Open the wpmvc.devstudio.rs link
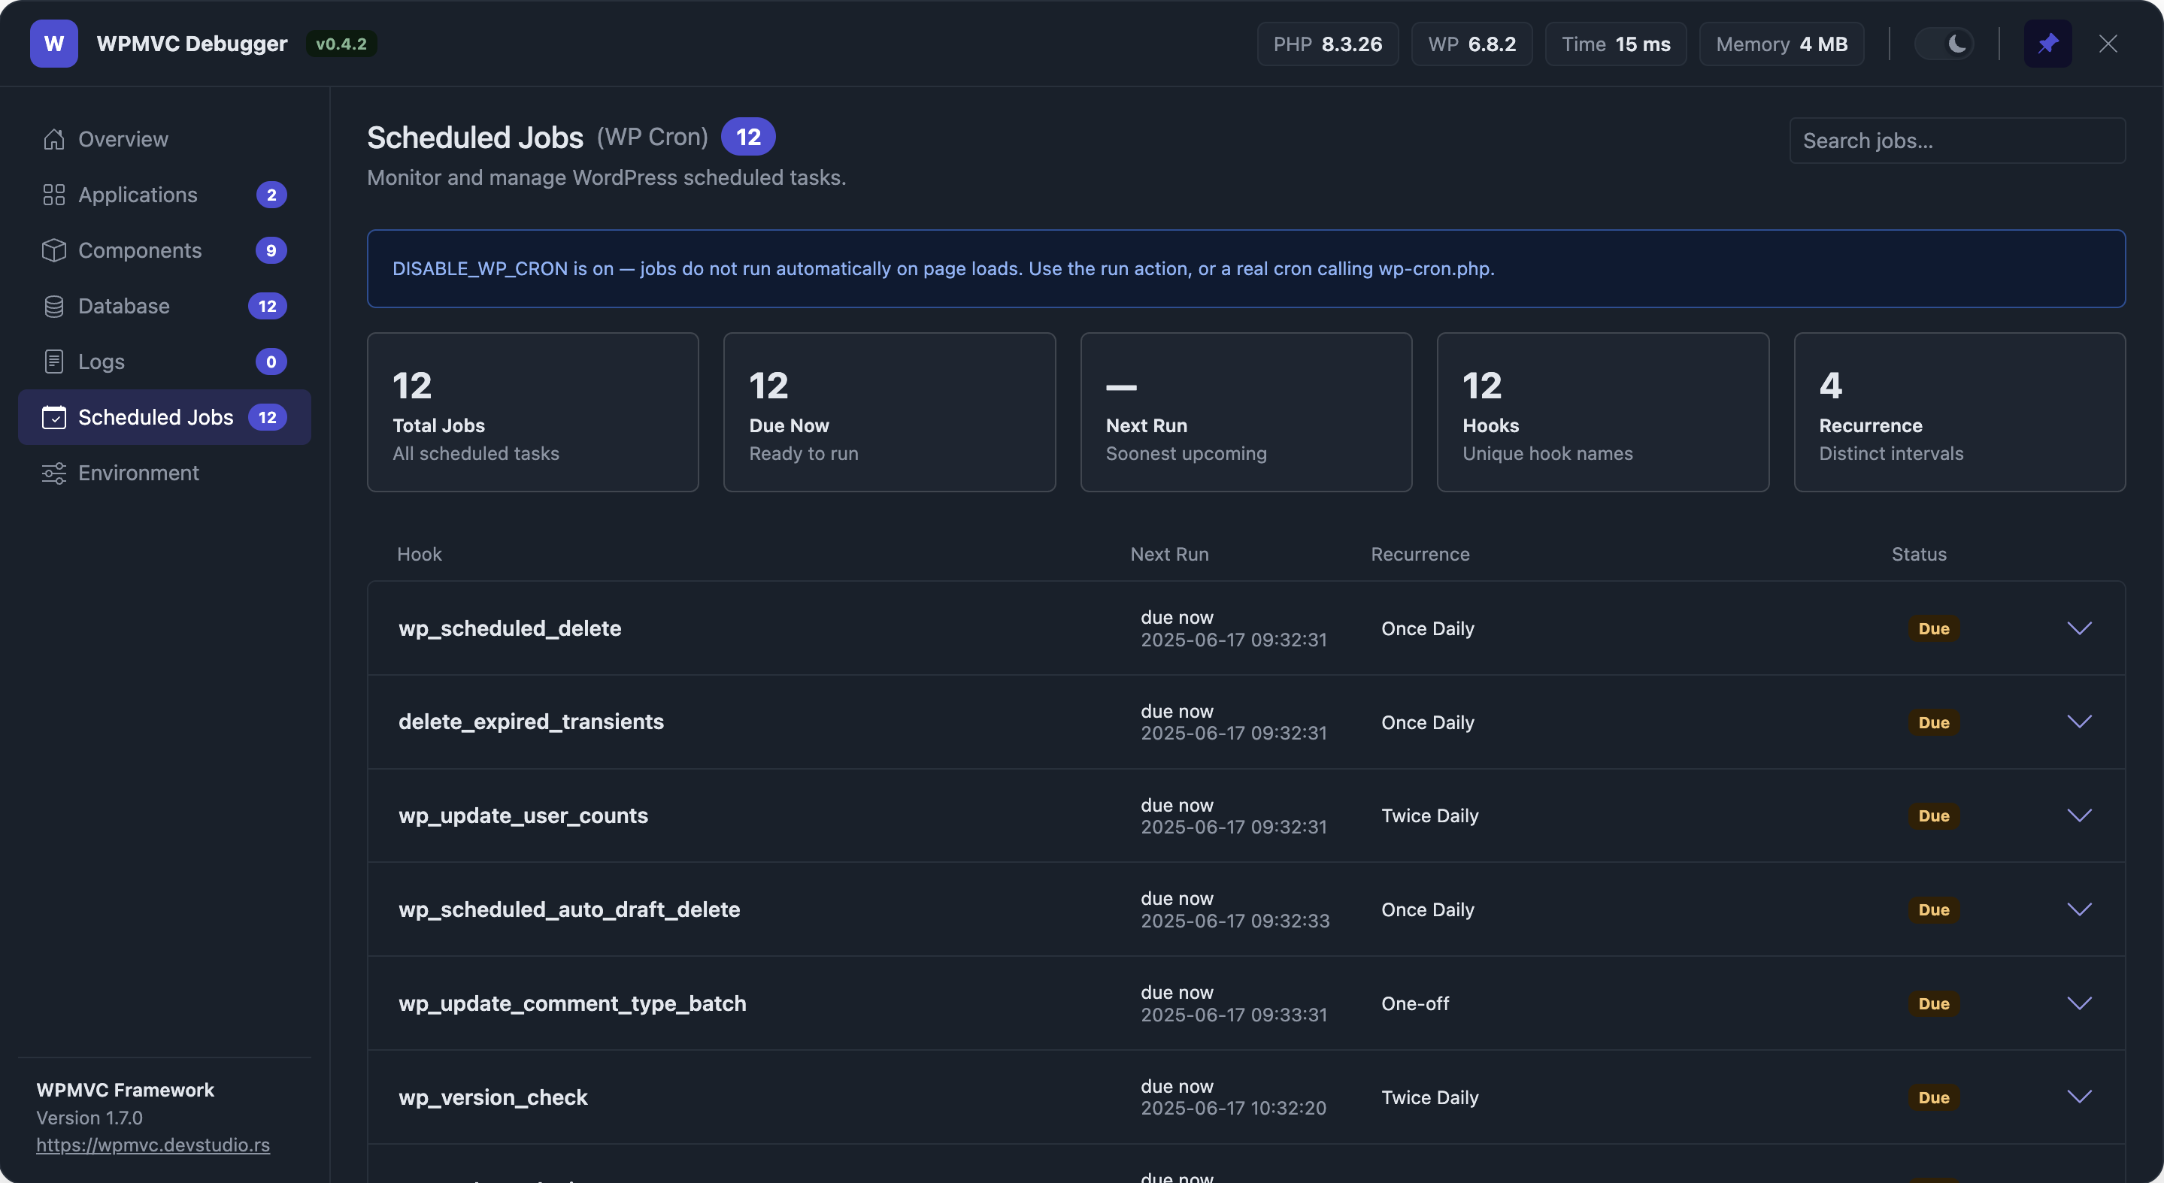The width and height of the screenshot is (2164, 1183). (x=153, y=1145)
